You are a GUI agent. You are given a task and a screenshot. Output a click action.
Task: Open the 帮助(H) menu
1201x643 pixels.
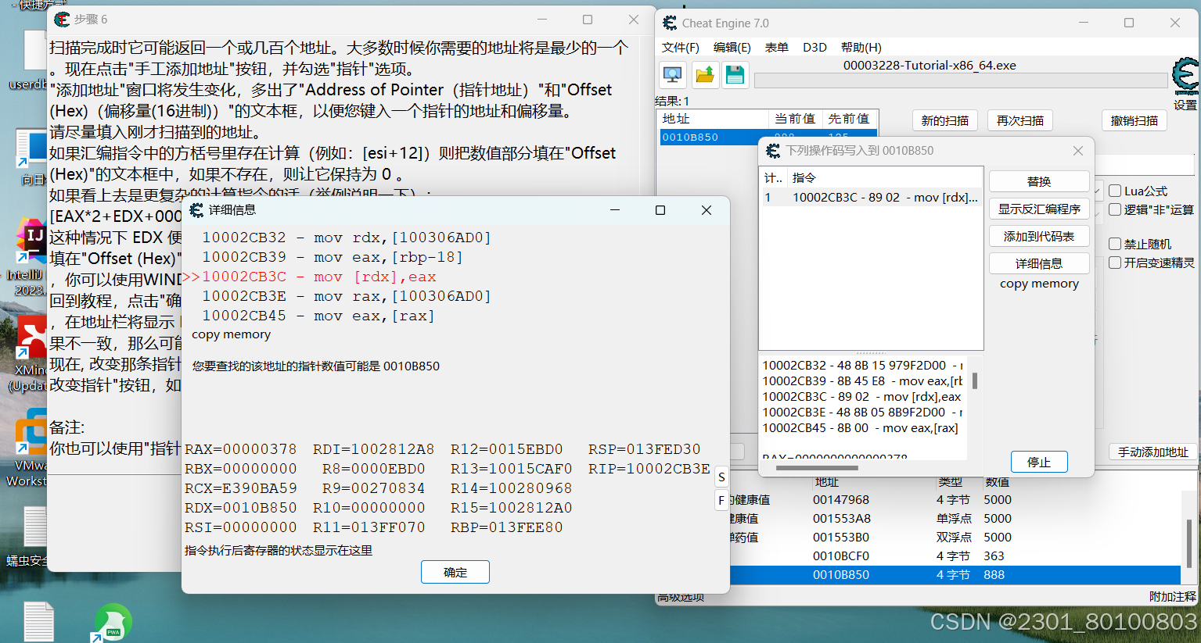click(x=861, y=47)
